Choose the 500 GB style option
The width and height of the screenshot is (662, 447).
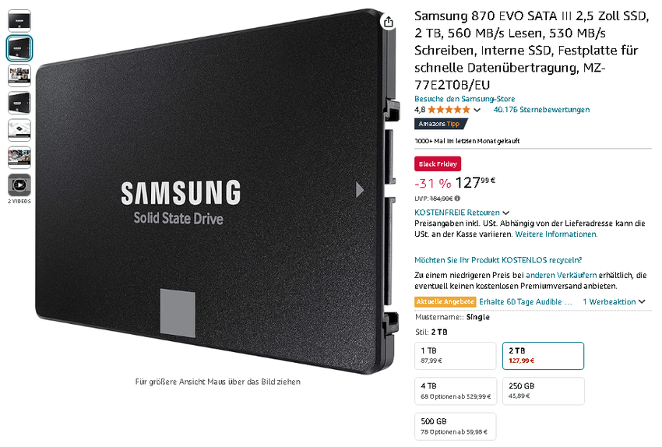point(455,426)
